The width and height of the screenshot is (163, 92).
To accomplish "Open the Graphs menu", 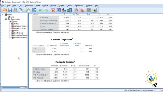I will click(61, 6).
